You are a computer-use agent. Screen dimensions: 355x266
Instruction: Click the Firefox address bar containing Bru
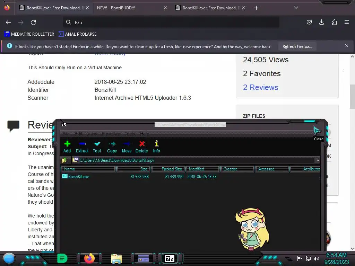pos(171,23)
